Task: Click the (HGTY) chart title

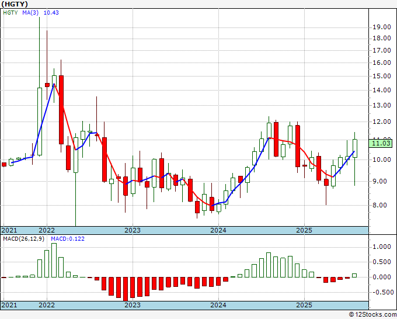Action: pyautogui.click(x=15, y=4)
